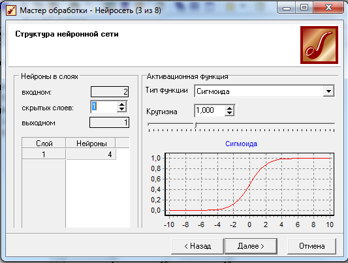Click the Deductor wizard title bar icon
The image size is (348, 263).
coord(11,10)
